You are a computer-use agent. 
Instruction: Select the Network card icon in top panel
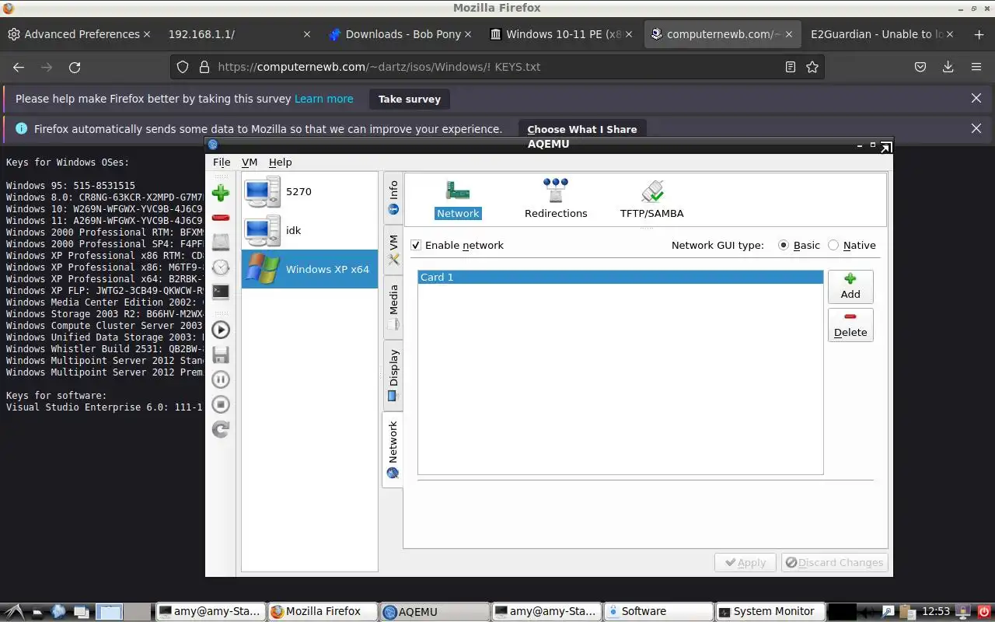coord(458,199)
